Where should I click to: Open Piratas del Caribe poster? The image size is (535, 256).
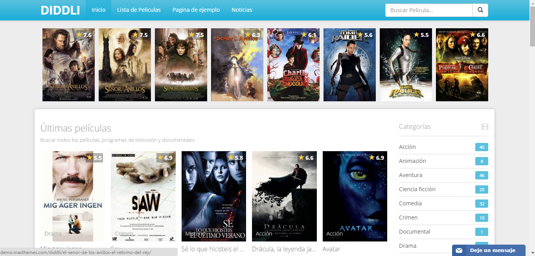tap(462, 65)
